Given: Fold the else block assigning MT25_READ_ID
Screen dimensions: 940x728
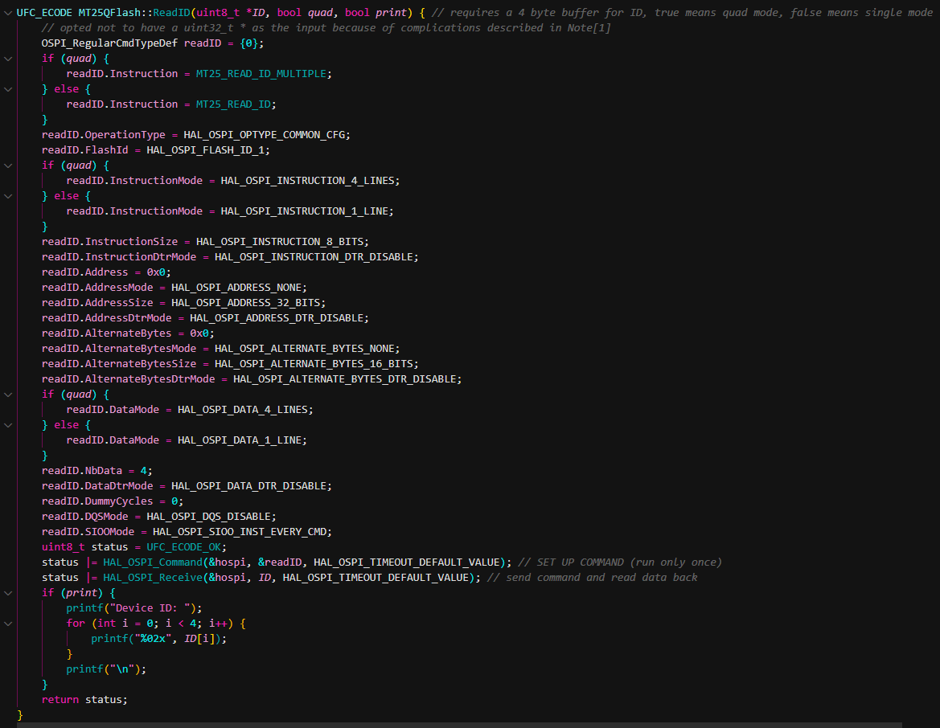Looking at the screenshot, I should (8, 89).
